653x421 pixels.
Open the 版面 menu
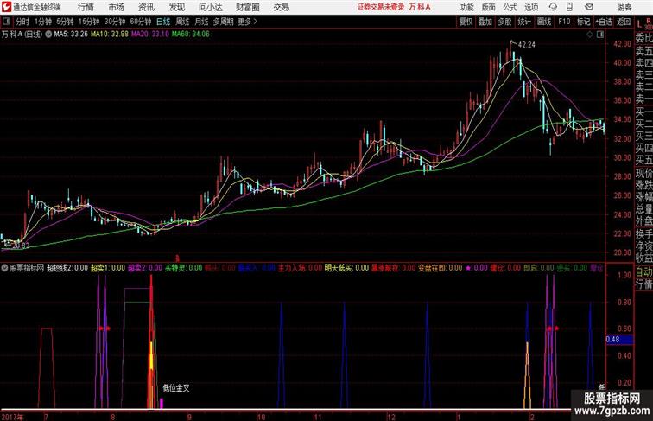[x=488, y=7]
